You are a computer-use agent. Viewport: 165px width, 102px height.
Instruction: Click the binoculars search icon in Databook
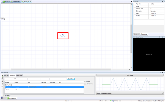[x=2, y=76]
